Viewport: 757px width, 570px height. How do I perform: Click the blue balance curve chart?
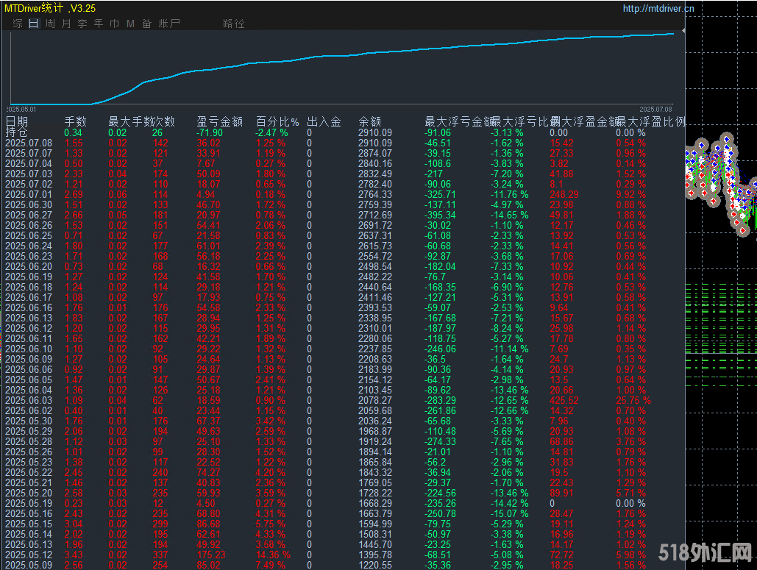pyautogui.click(x=341, y=68)
